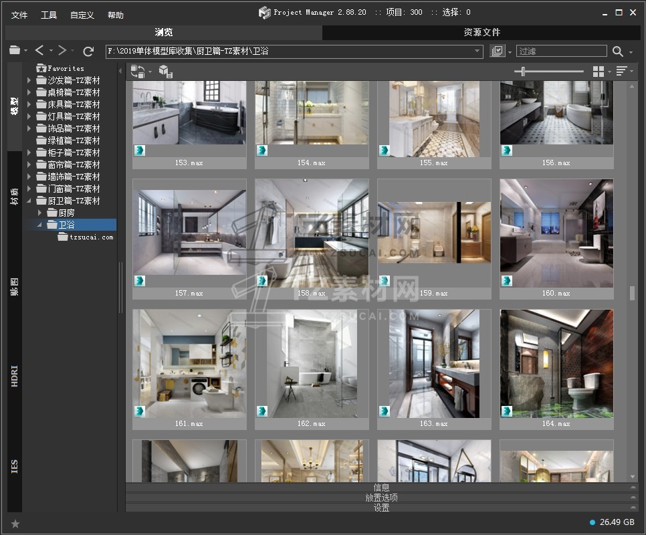Viewport: 646px width, 535px height.
Task: Click the star icon at bottom left
Action: (x=15, y=524)
